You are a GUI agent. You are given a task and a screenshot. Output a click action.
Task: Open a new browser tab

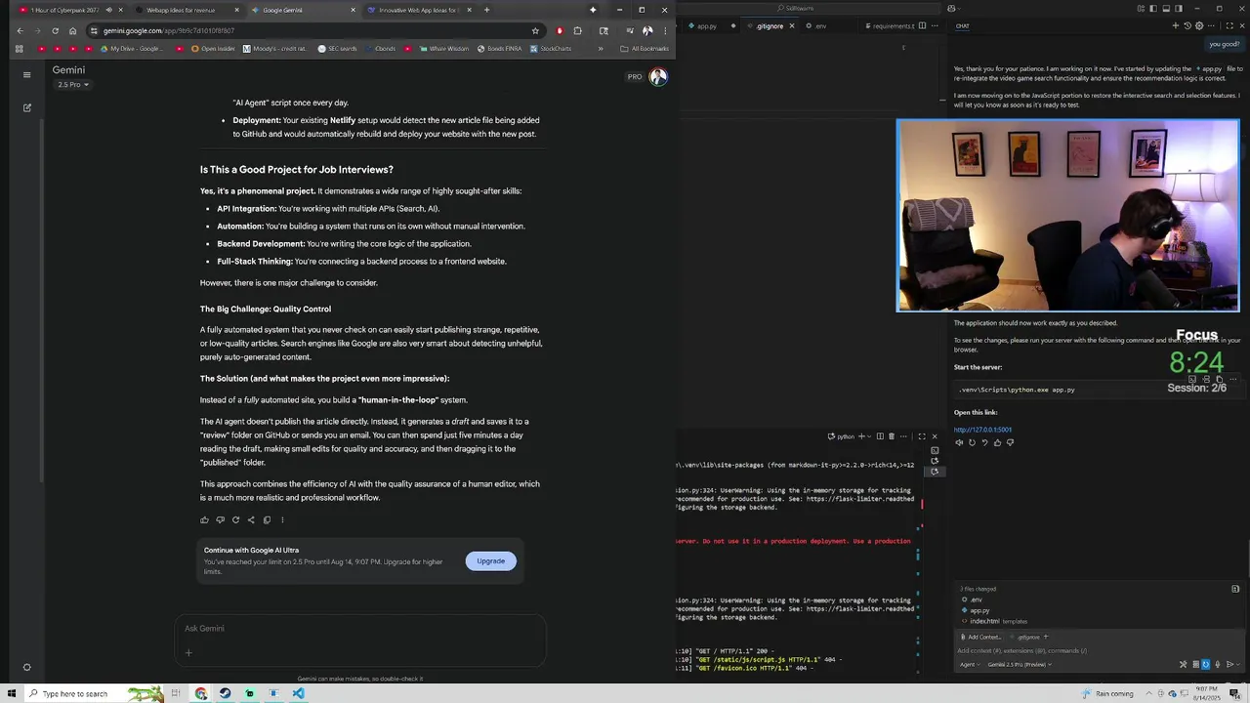[x=486, y=10]
